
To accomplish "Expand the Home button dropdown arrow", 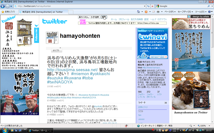I will point(142,12).
